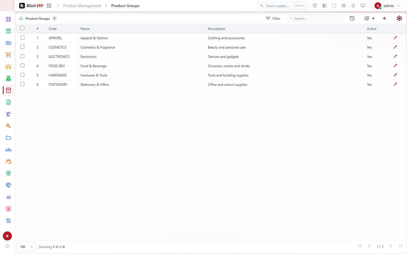The width and height of the screenshot is (407, 254).
Task: Select all rows with header checkbox
Action: point(22,28)
